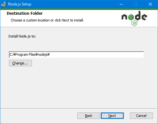158x124 pixels.
Task: Proceed by clicking the Next button
Action: pos(112,116)
